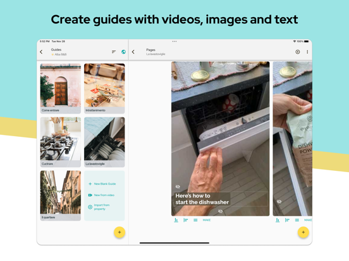Click the Guides title text
This screenshot has width=349, height=261.
tap(56, 50)
